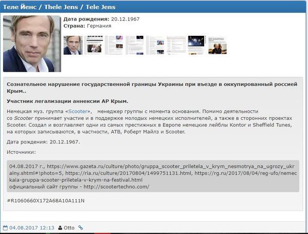This screenshot has height=234, width=308.
Task: Click the calendar icon beside the post date
Action: tap(6, 228)
